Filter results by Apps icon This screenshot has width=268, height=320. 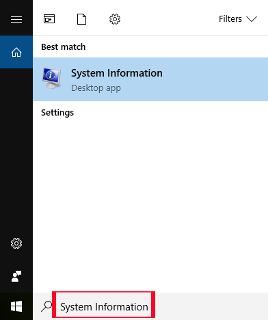(x=49, y=19)
